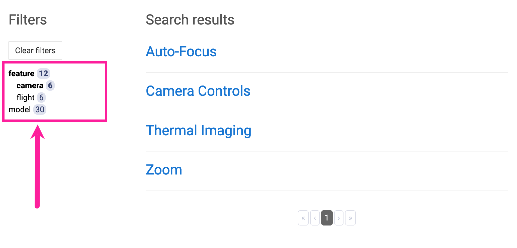Click the Clear filters button

click(35, 50)
